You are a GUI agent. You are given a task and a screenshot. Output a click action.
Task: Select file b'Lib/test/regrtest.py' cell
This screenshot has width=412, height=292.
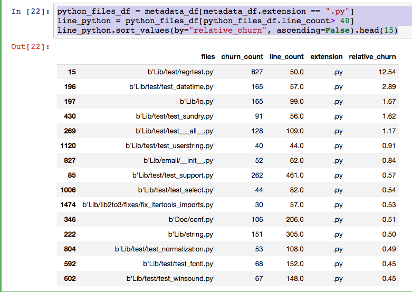pyautogui.click(x=181, y=72)
